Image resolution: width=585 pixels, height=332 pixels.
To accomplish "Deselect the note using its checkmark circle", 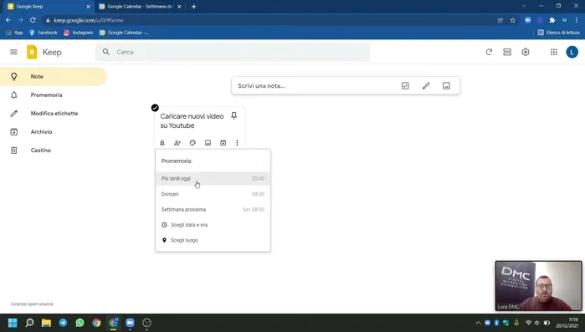I will click(155, 108).
